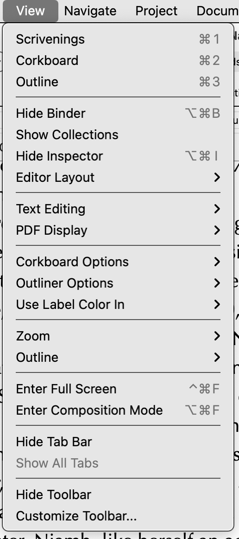Choose Outline view with shortcut ⌘3

click(x=118, y=82)
